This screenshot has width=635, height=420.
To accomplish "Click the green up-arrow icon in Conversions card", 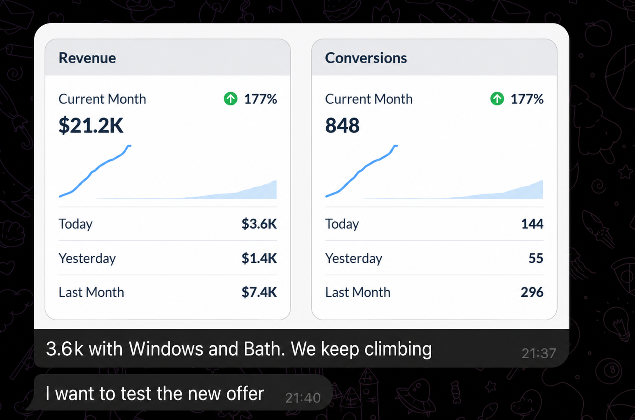I will click(x=497, y=99).
